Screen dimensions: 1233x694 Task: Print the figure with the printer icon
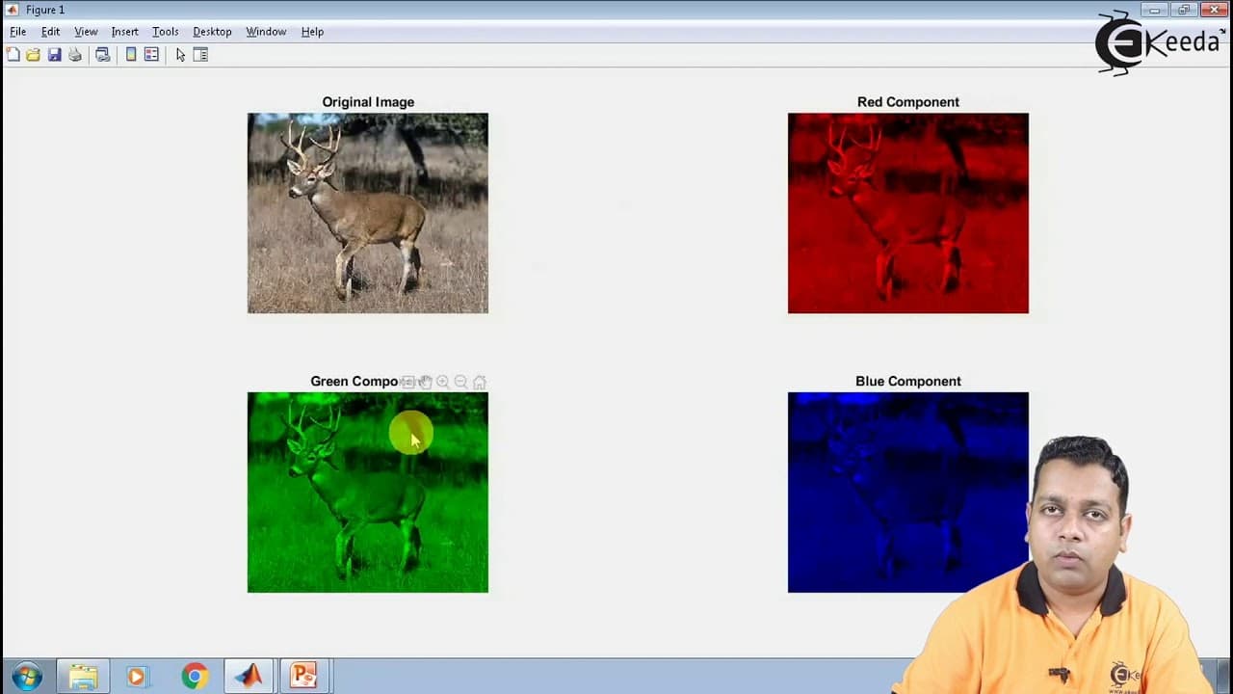click(x=75, y=55)
